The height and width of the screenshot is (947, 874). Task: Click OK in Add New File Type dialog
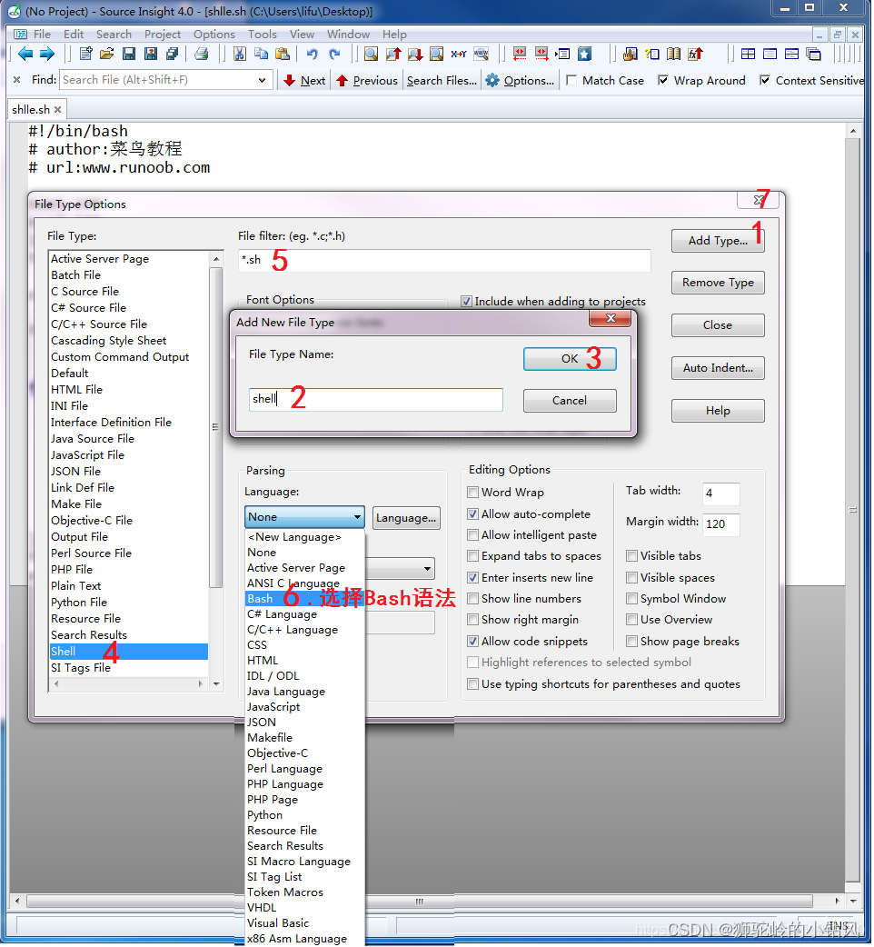[569, 359]
